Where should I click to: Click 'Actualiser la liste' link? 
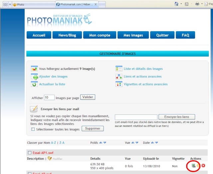click(52, 84)
